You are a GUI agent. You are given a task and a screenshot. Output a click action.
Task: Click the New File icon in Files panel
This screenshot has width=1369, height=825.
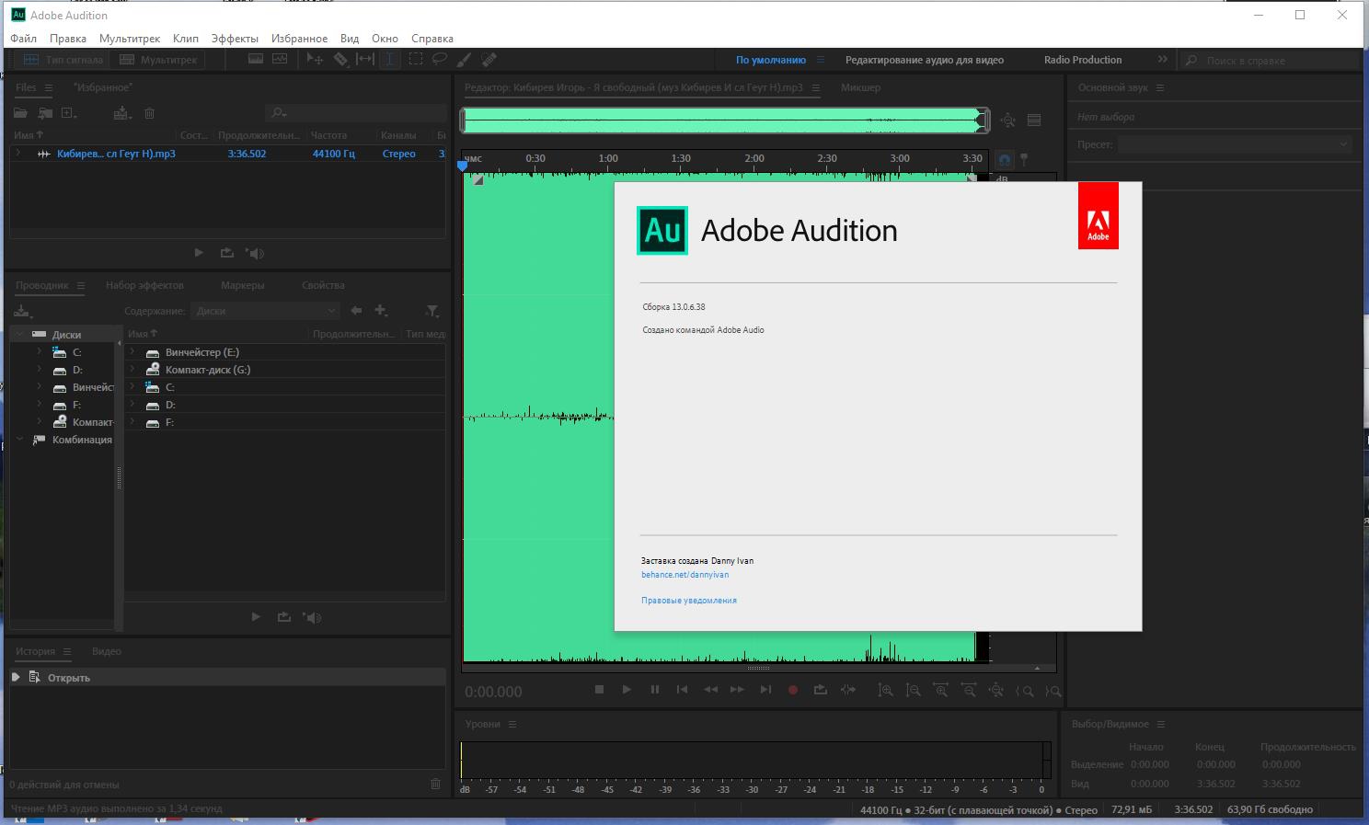pos(69,113)
